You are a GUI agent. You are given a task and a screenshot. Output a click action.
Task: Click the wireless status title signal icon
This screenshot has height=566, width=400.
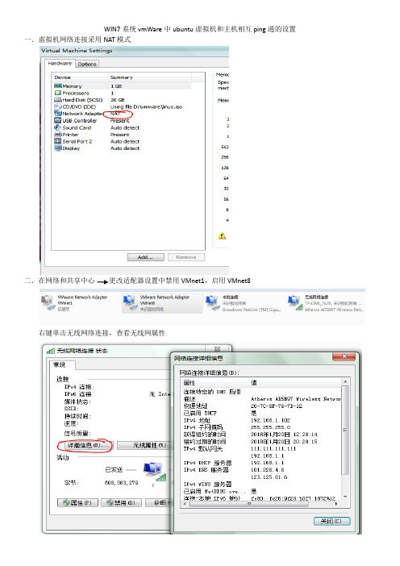[x=51, y=351]
